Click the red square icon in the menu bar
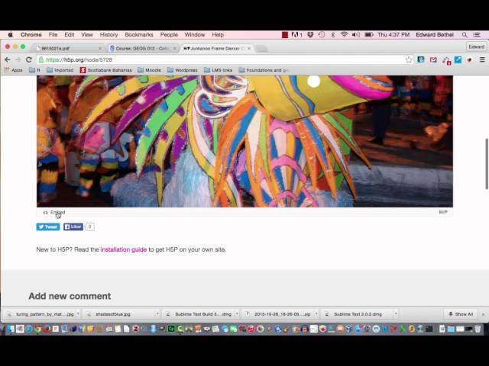 click(x=285, y=35)
